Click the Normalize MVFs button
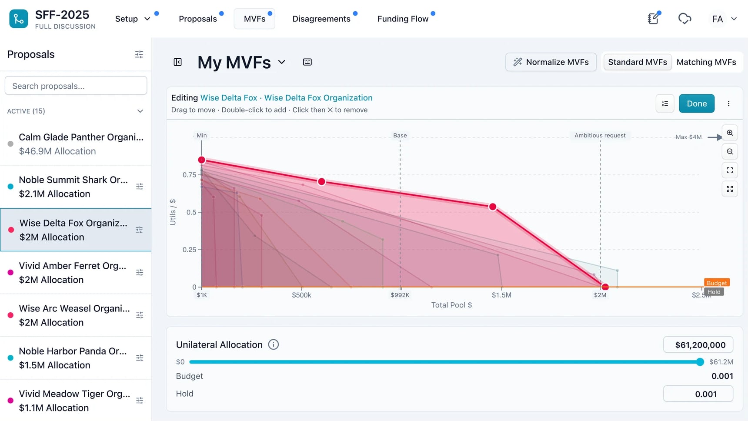 pyautogui.click(x=551, y=62)
